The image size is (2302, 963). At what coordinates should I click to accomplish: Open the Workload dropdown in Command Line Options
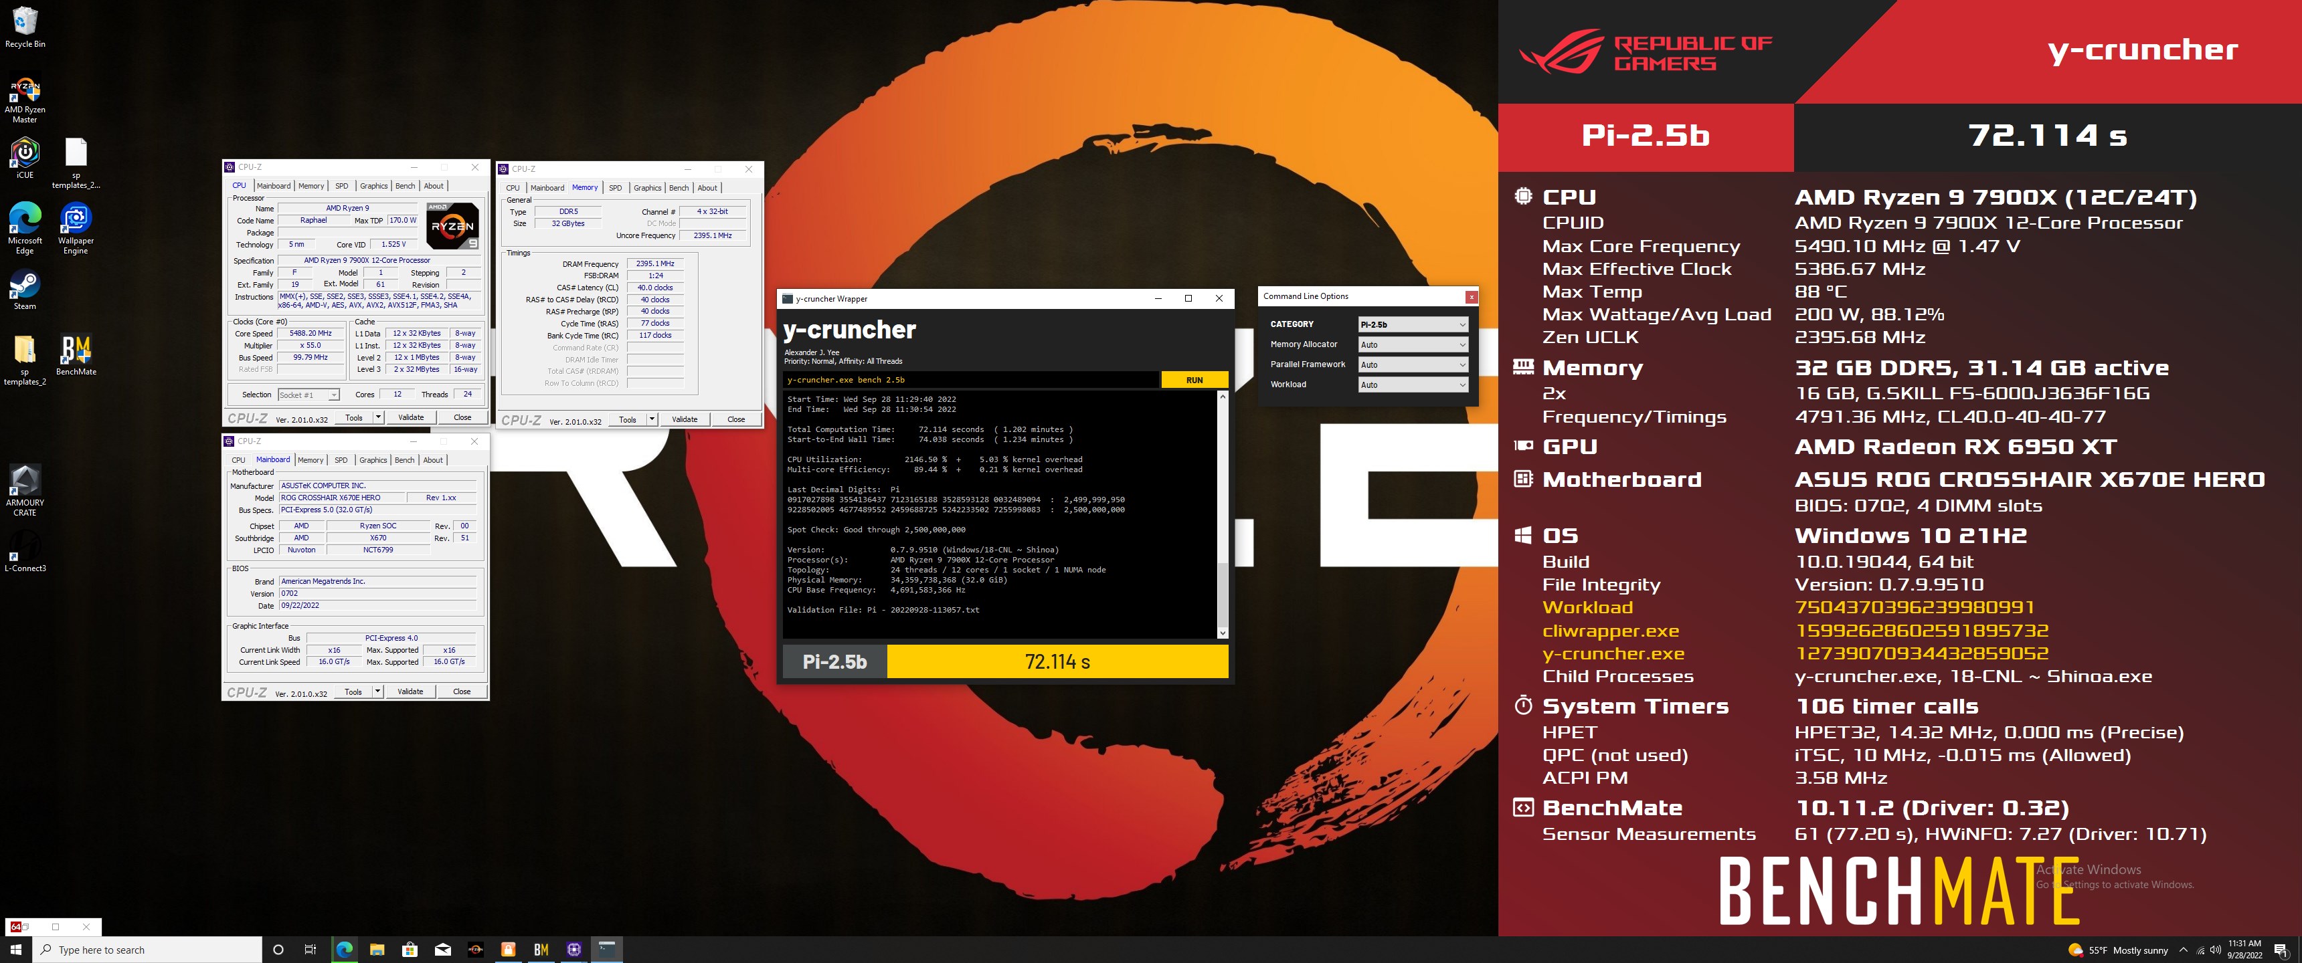pyautogui.click(x=1412, y=385)
